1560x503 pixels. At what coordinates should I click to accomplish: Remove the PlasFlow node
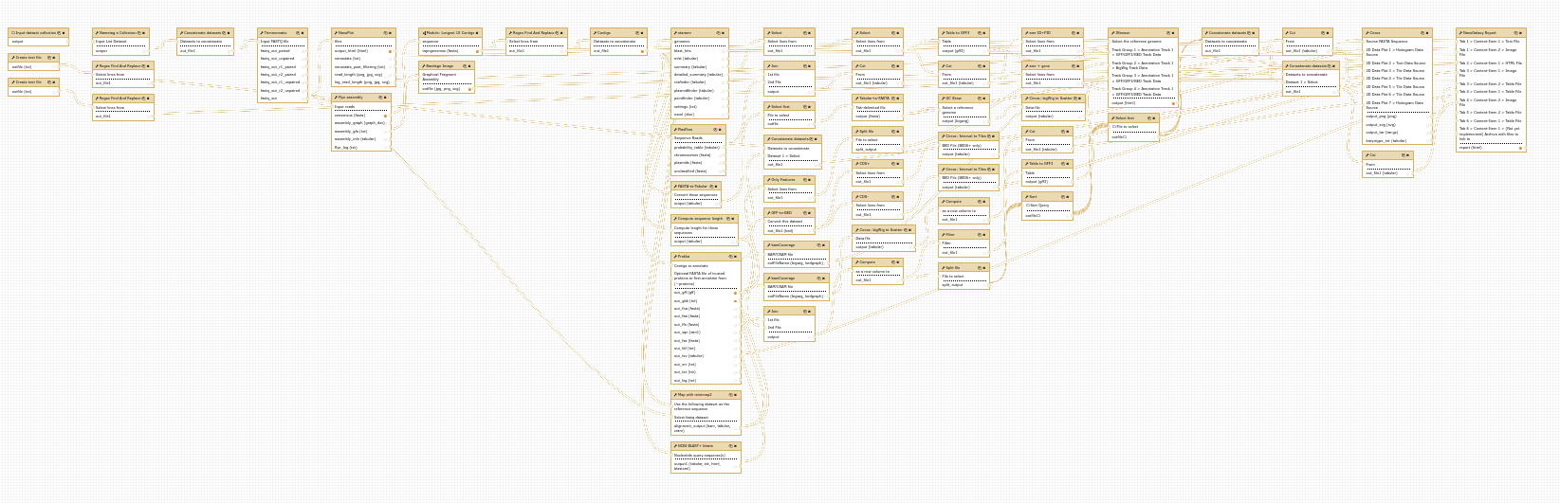[x=719, y=130]
